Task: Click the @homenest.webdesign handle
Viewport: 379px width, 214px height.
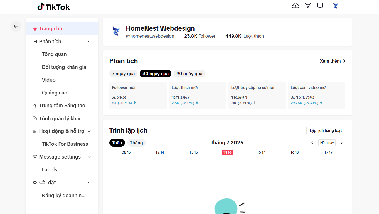Action: point(150,36)
